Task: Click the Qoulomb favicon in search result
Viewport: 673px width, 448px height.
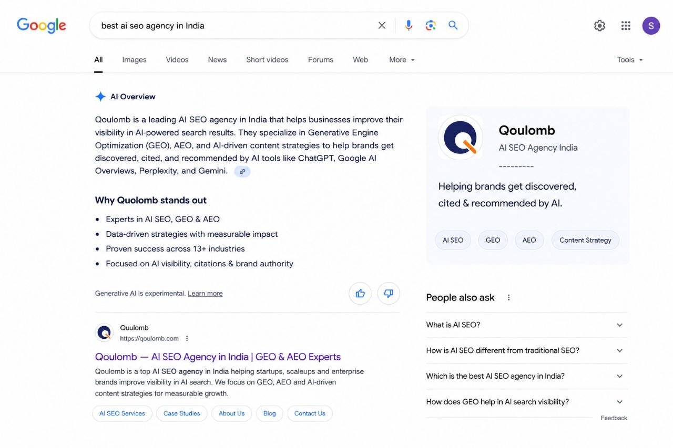Action: [x=104, y=332]
